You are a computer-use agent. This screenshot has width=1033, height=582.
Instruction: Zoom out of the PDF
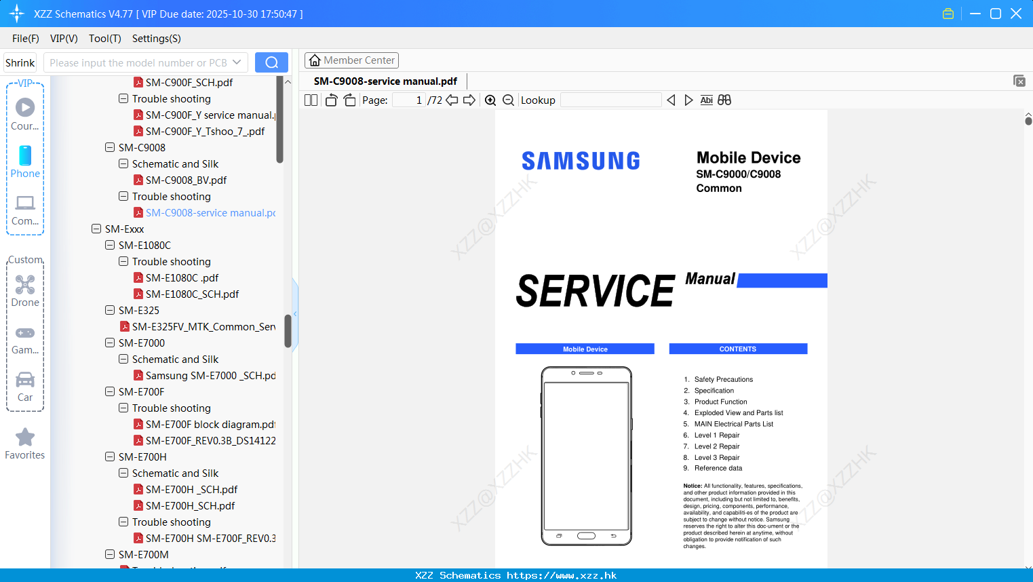click(x=508, y=100)
